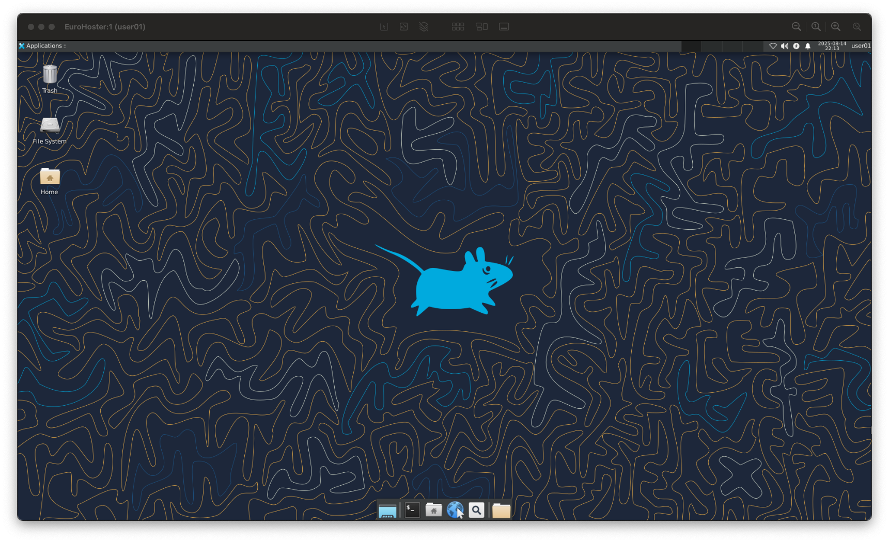Click the grid view toolbar icon

click(458, 27)
